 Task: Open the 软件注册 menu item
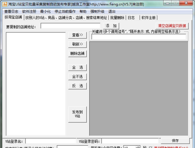pos(29,12)
